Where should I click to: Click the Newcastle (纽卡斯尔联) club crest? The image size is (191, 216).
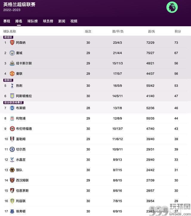[x=12, y=63]
